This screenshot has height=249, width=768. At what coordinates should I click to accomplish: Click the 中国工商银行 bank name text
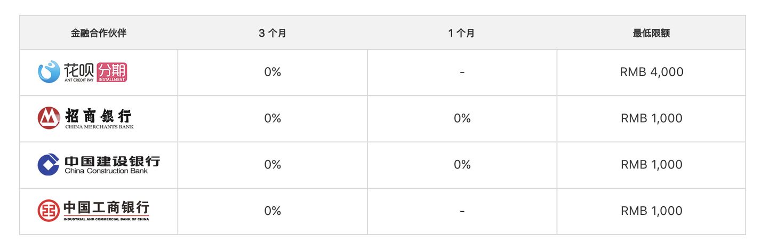106,207
